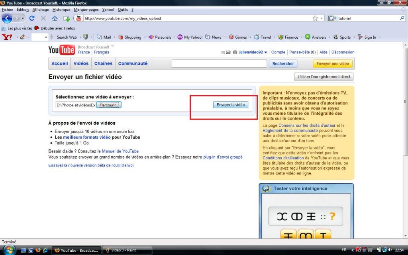Open Yahoo Personals from the toolbar
This screenshot has width=408, height=255.
[160, 37]
